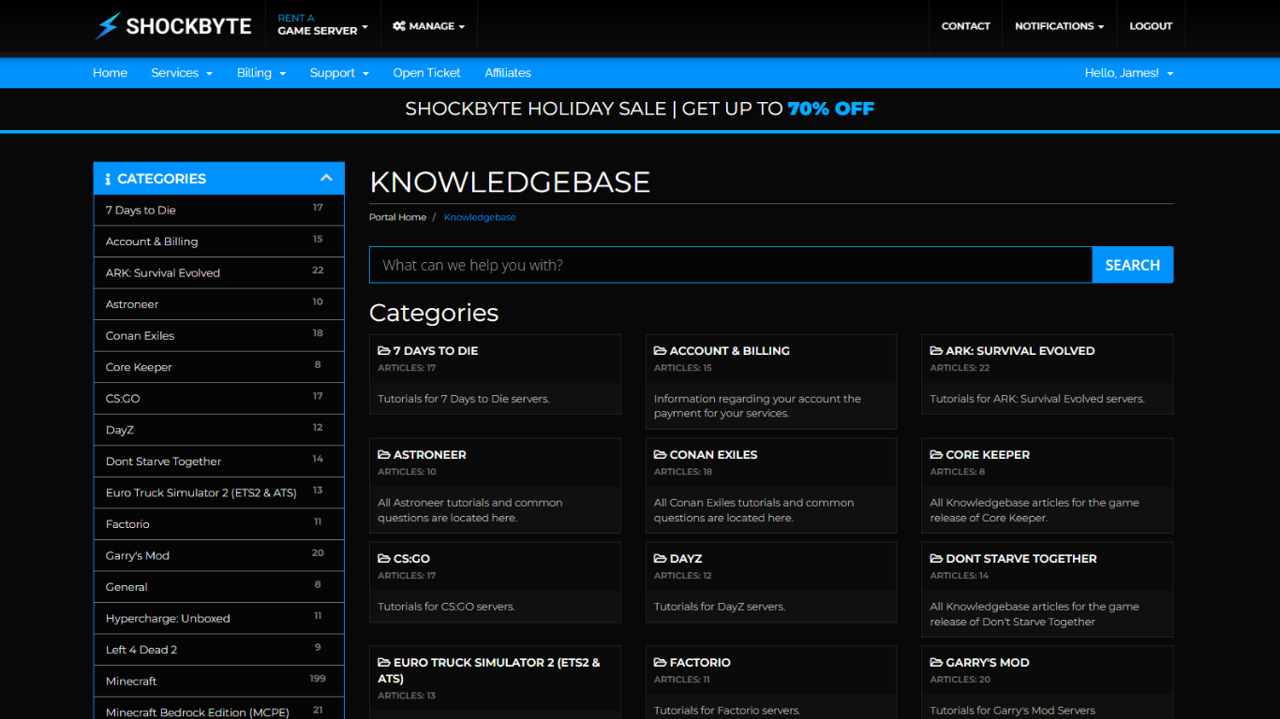Select Open Ticket in the navbar

[426, 73]
